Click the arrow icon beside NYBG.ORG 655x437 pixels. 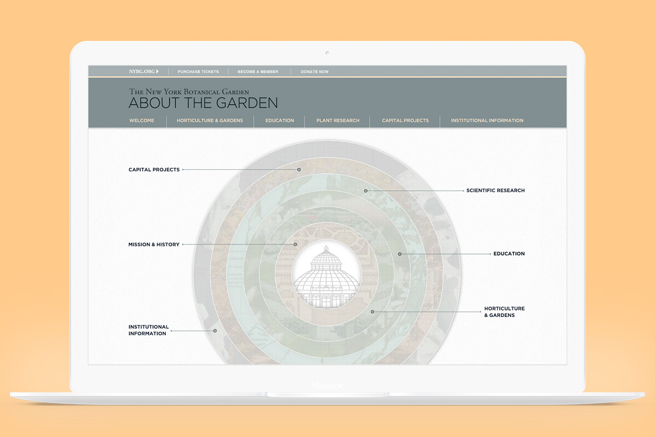pyautogui.click(x=157, y=72)
